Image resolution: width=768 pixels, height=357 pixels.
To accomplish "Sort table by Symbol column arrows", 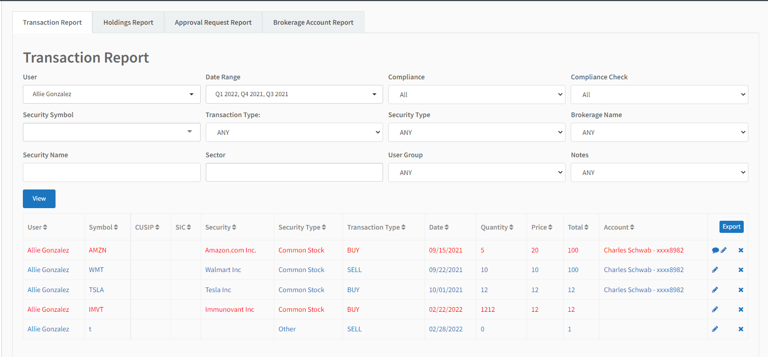I will point(116,227).
